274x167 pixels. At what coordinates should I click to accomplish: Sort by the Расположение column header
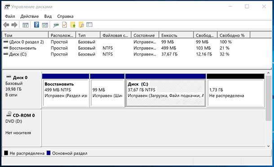coord(62,35)
